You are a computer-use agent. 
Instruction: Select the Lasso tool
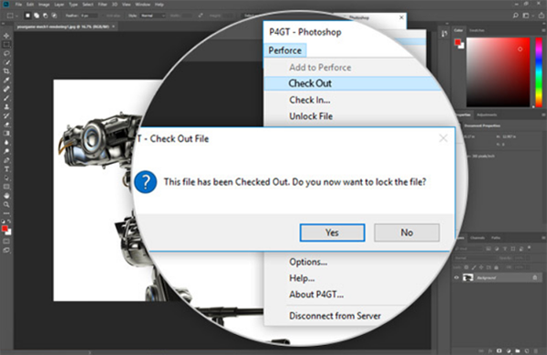pos(6,54)
